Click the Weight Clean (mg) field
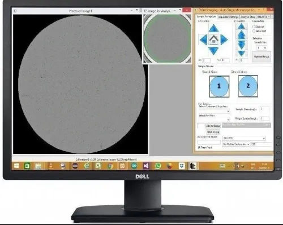The width and height of the screenshot is (283, 225). coord(264,109)
